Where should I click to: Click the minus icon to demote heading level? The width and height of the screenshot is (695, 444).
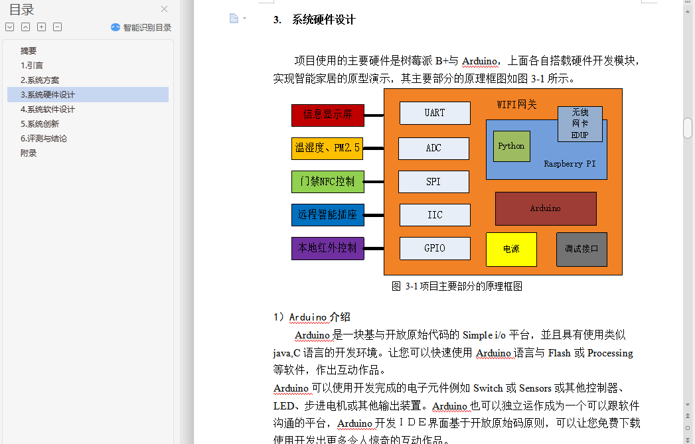[57, 27]
